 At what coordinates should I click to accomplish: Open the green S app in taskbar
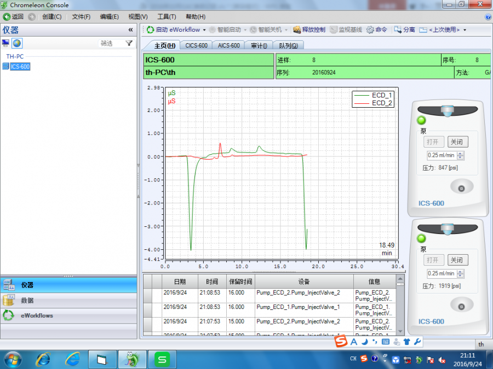[162, 360]
